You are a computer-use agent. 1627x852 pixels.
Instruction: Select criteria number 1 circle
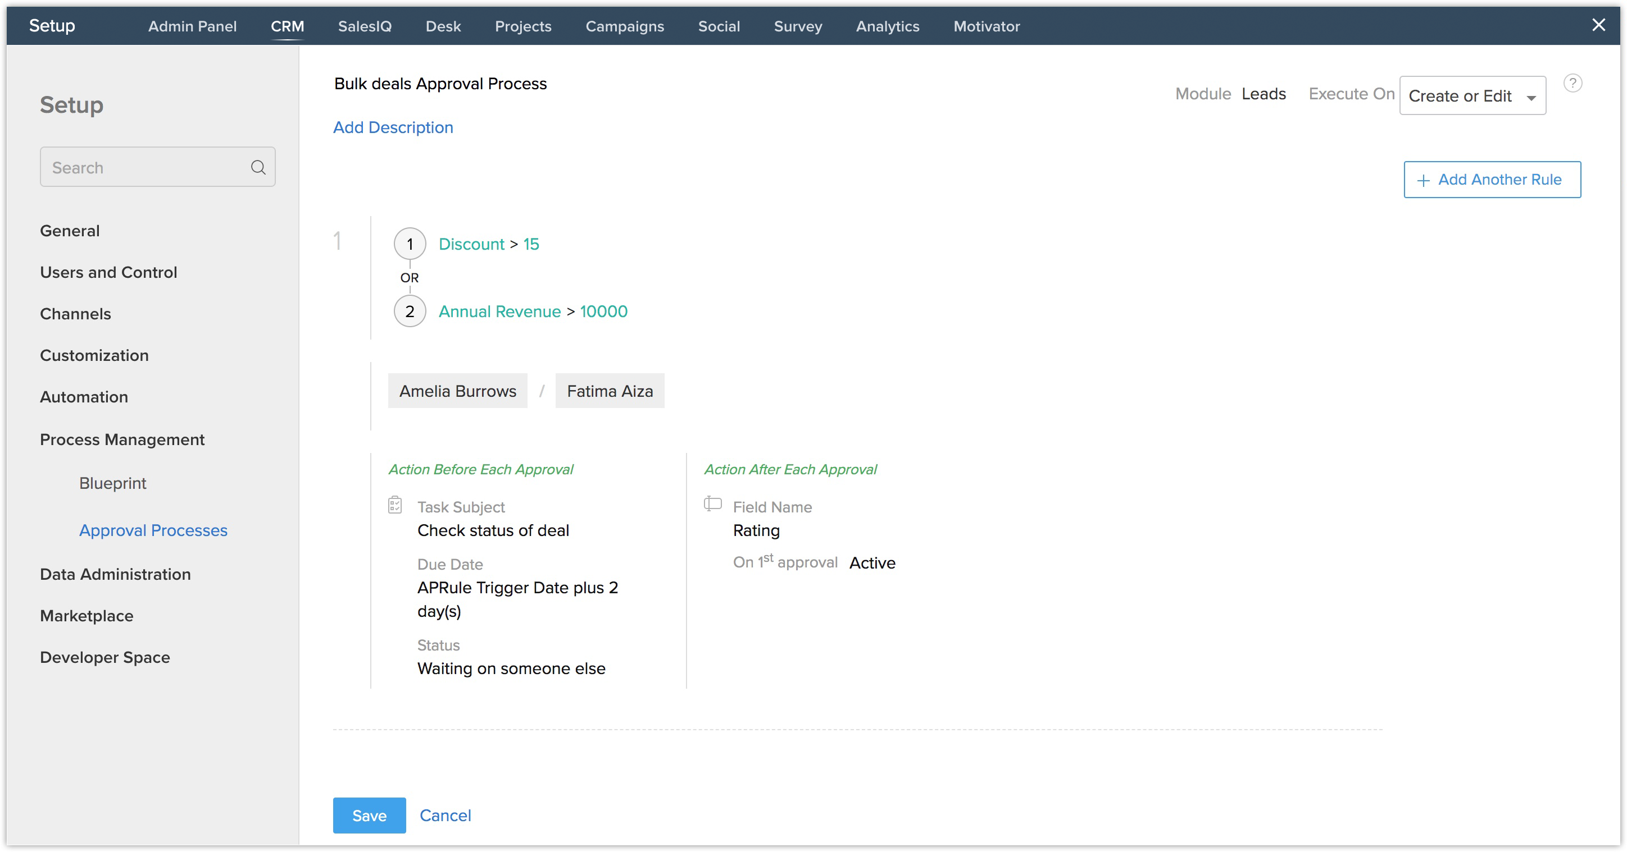[410, 244]
